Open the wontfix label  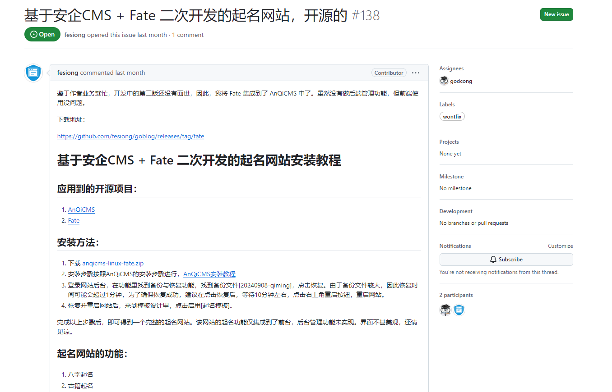click(x=452, y=116)
